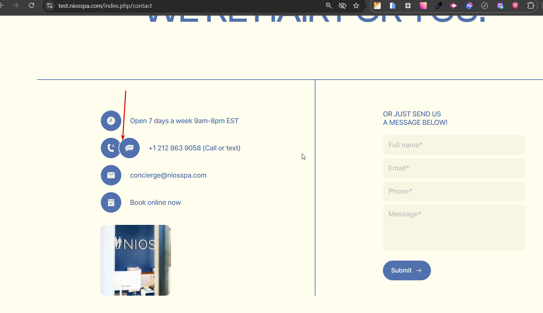
Task: Open the yellow notepad extension icon
Action: [377, 5]
